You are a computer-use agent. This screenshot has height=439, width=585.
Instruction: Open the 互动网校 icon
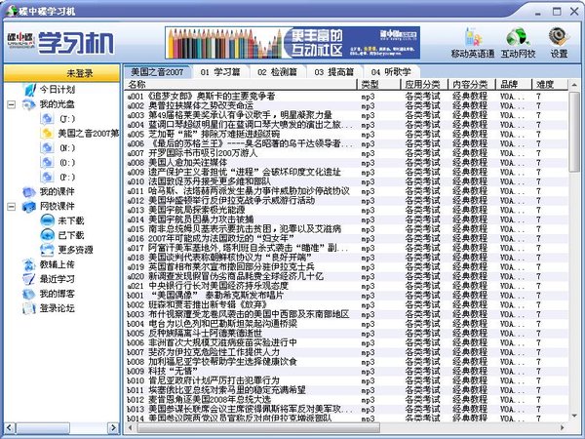coord(518,43)
